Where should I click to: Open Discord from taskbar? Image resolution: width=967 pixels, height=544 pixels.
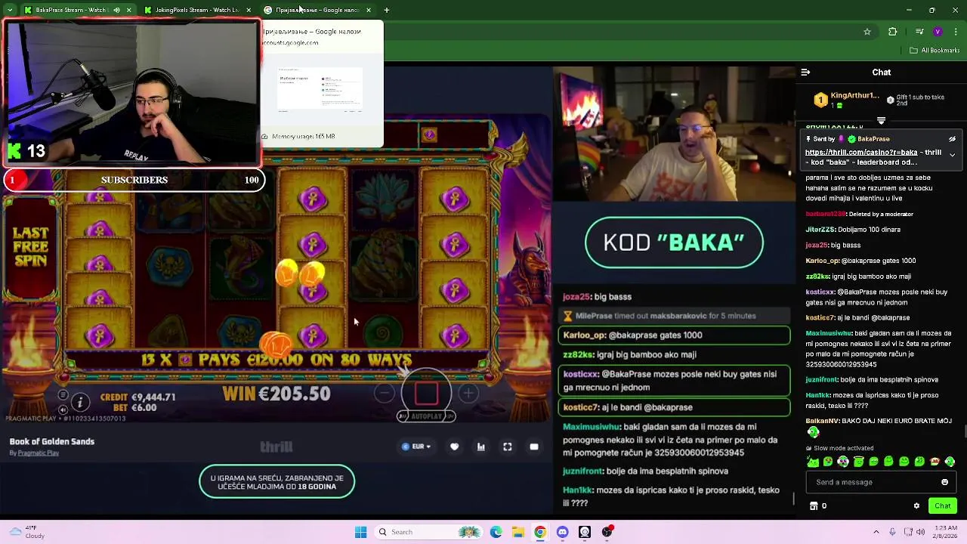pos(563,532)
